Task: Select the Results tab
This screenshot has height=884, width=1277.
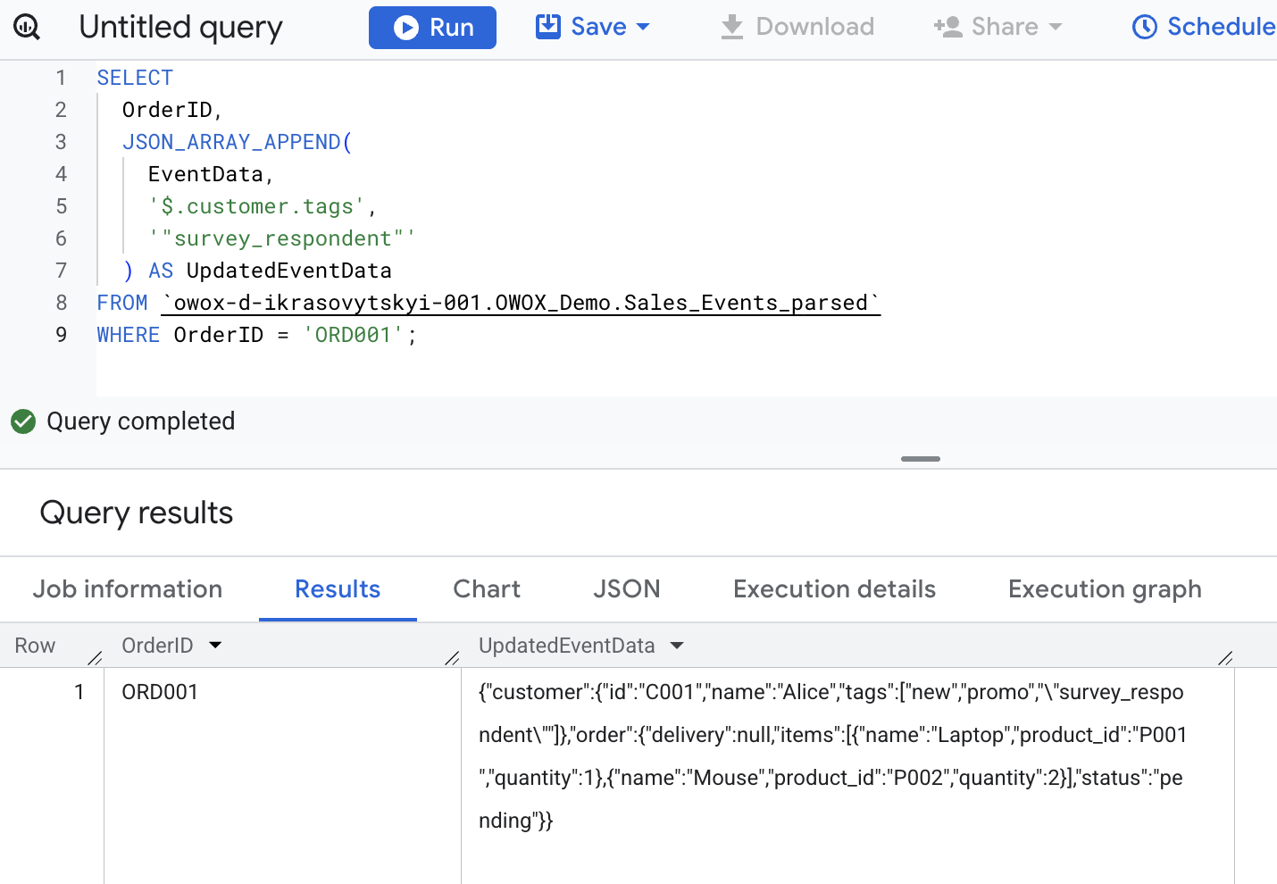Action: click(x=338, y=589)
